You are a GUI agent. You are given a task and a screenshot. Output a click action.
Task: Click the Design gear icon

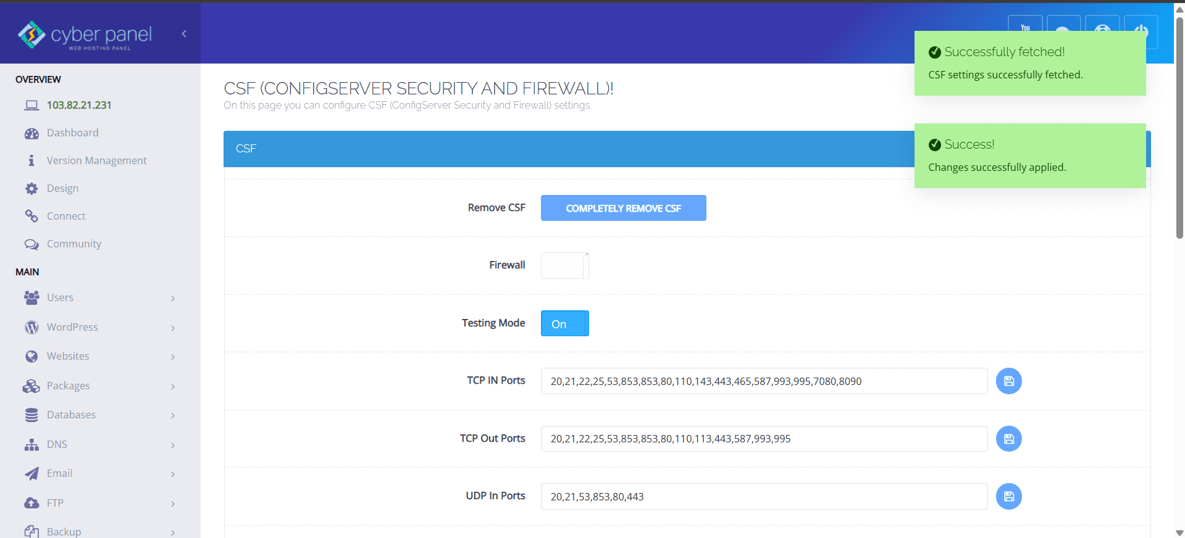pyautogui.click(x=31, y=189)
